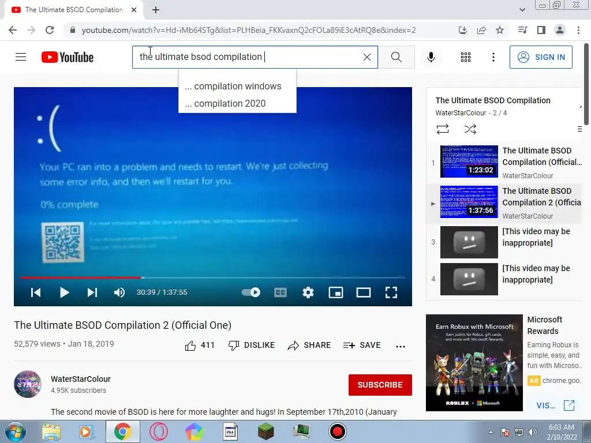Open player settings gear
The width and height of the screenshot is (591, 443).
tap(308, 292)
